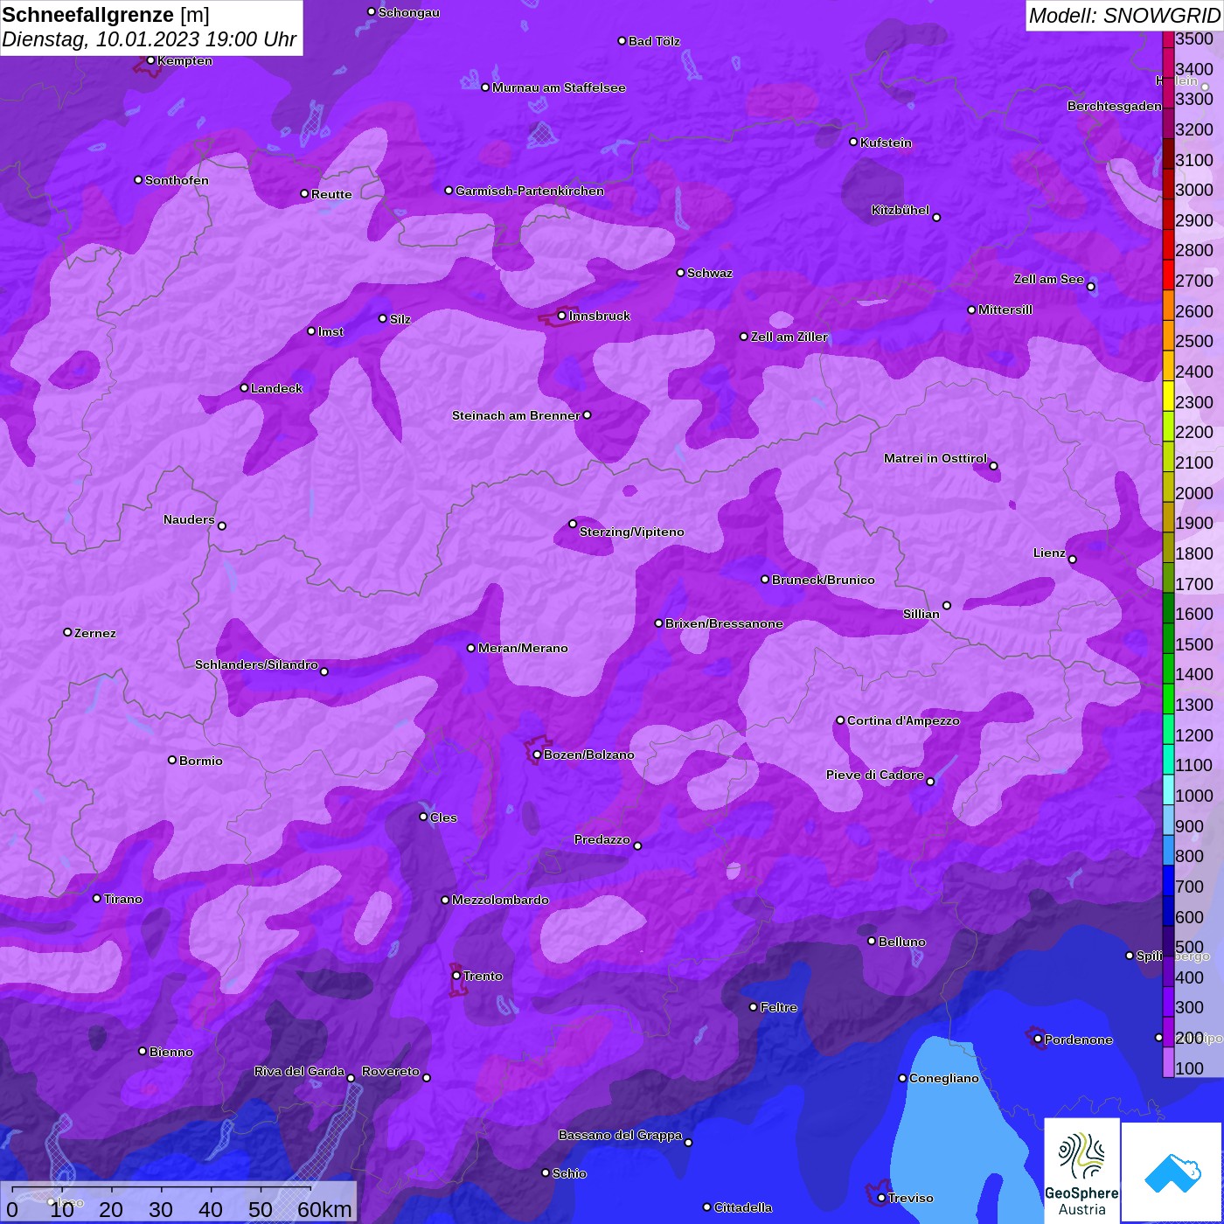Viewport: 1224px width, 1224px height.
Task: Click the red 2700 legend color
Action: pyautogui.click(x=1168, y=281)
